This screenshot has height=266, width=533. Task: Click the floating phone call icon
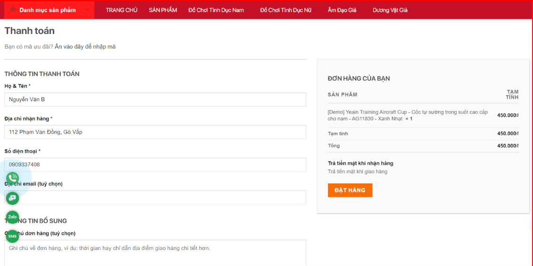click(12, 178)
